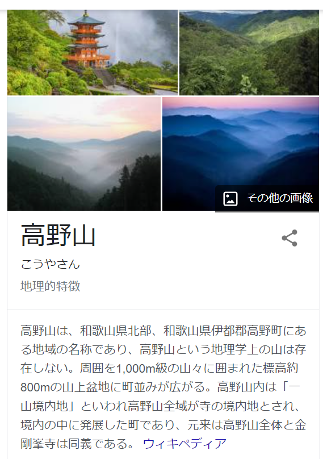Open the misty valley sunrise photo

(x=84, y=154)
